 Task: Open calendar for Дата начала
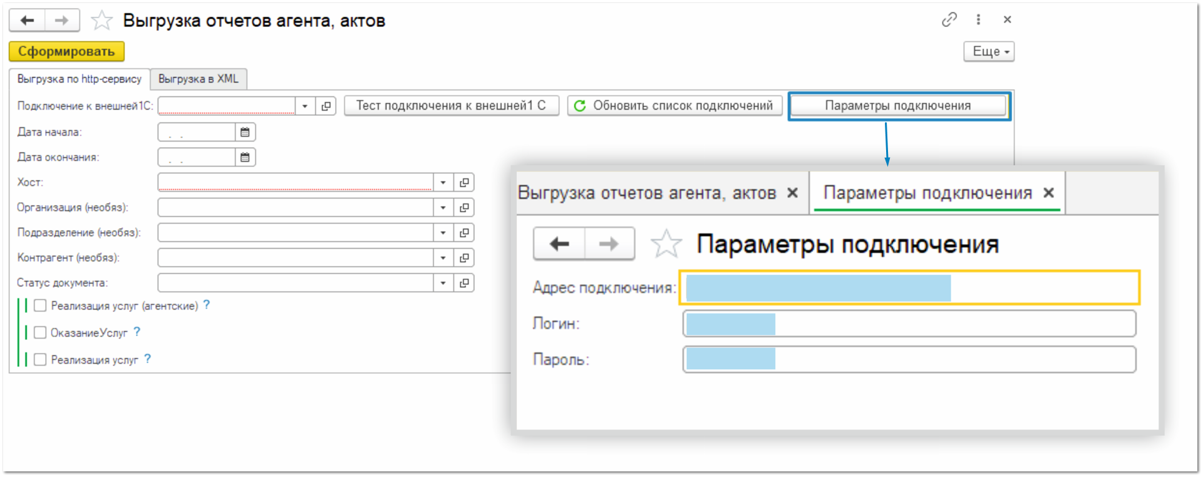click(x=245, y=132)
